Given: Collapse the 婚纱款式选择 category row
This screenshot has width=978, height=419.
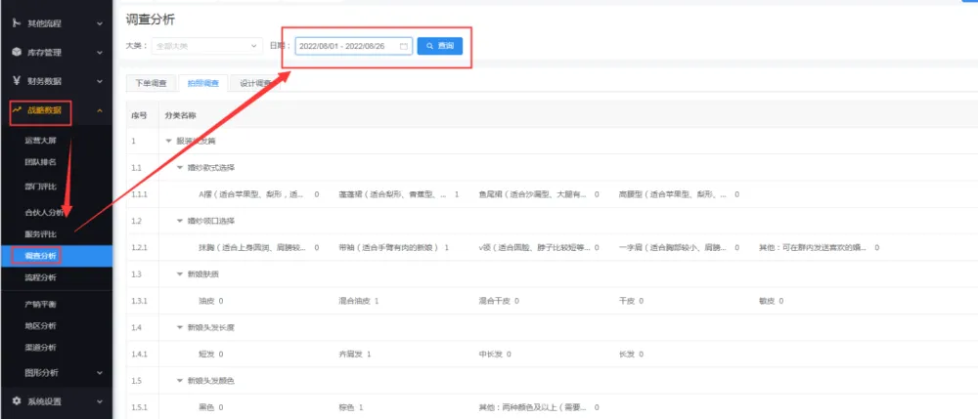Looking at the screenshot, I should 180,167.
